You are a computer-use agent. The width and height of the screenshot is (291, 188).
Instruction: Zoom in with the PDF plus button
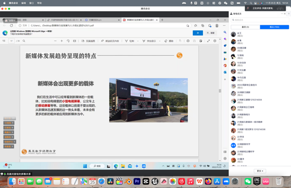point(62,41)
